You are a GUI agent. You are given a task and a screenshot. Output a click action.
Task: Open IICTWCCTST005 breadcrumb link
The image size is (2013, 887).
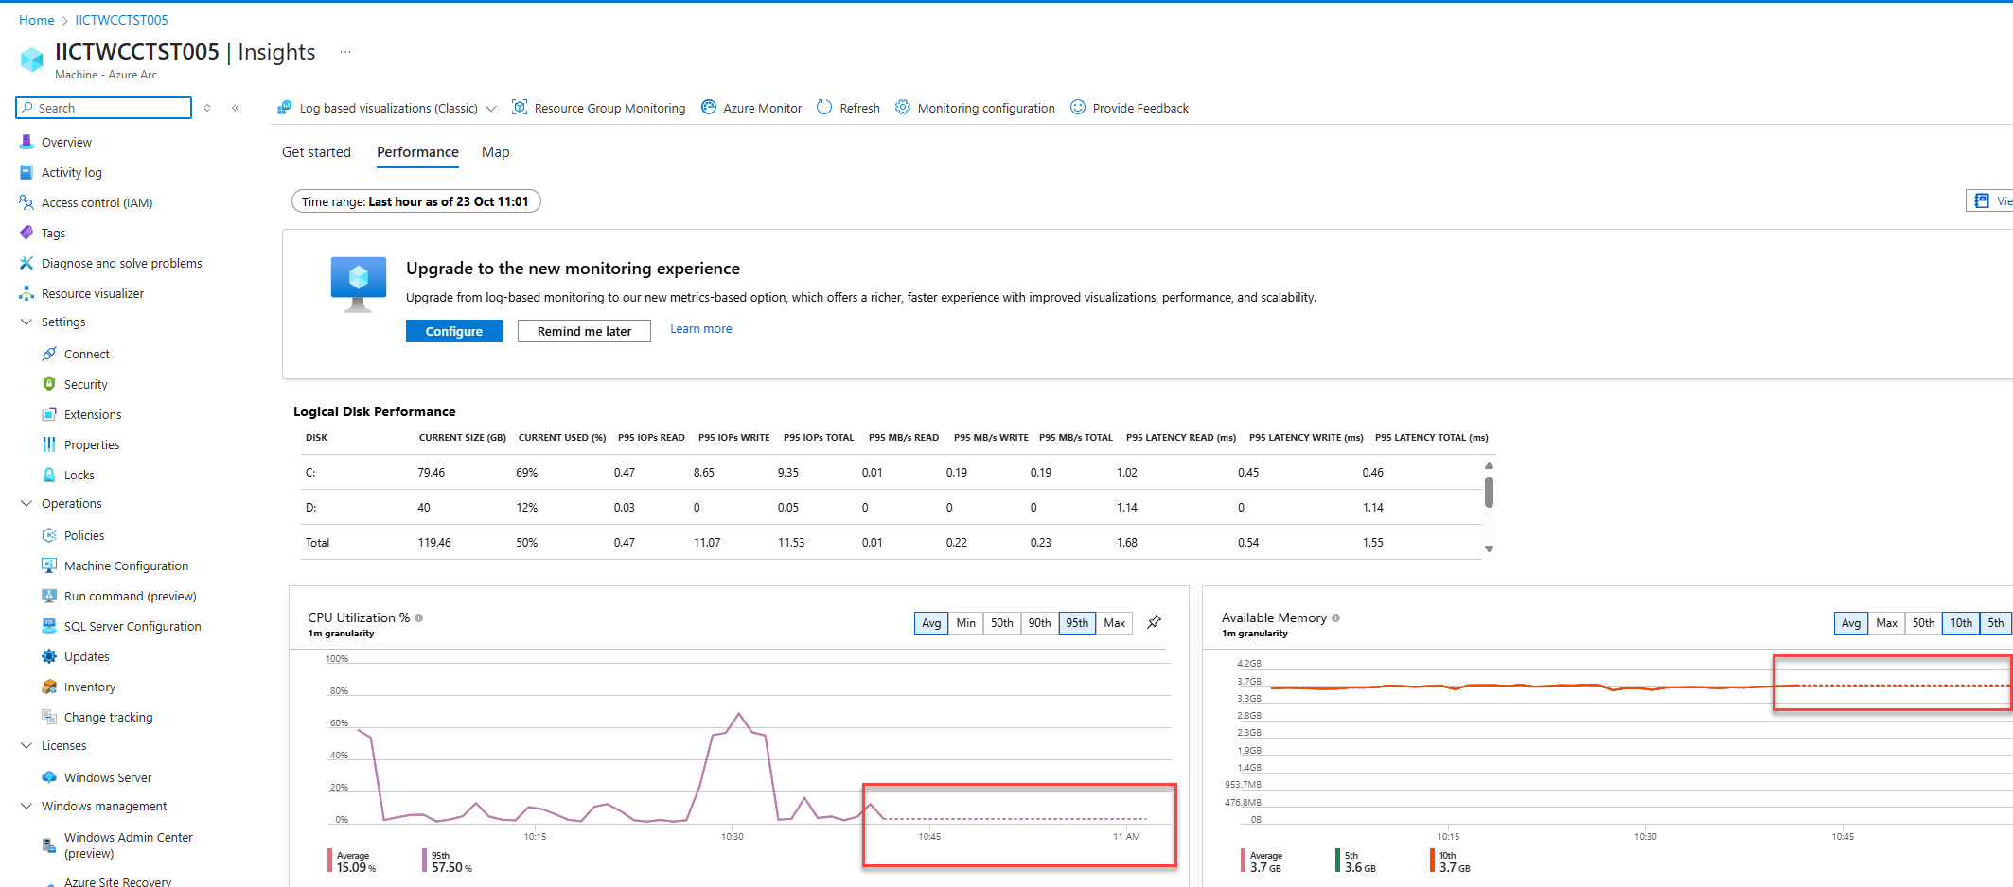pos(122,20)
